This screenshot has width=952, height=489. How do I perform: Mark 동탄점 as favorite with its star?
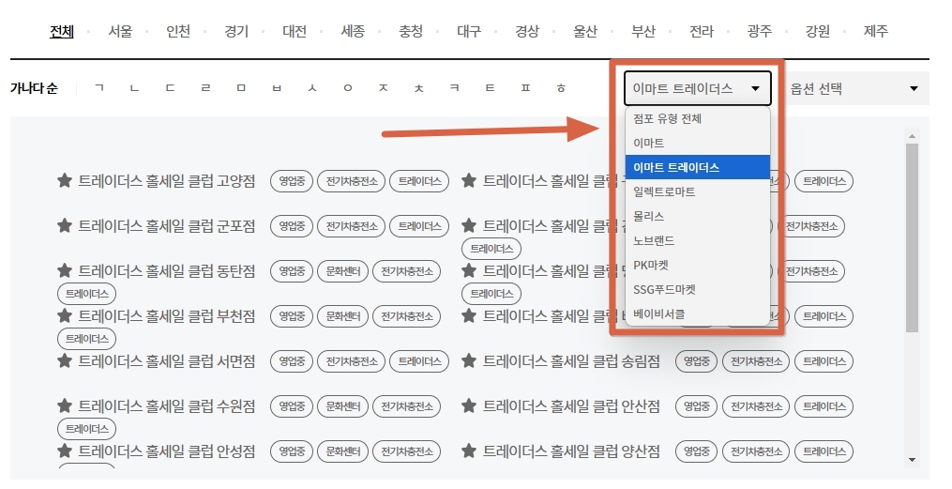point(65,270)
